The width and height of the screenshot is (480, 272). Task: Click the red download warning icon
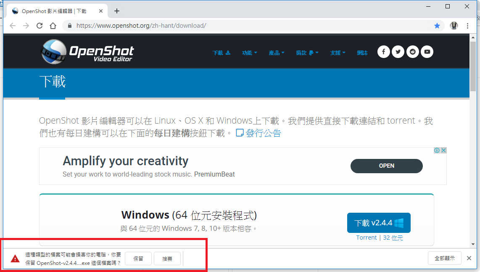pos(15,259)
